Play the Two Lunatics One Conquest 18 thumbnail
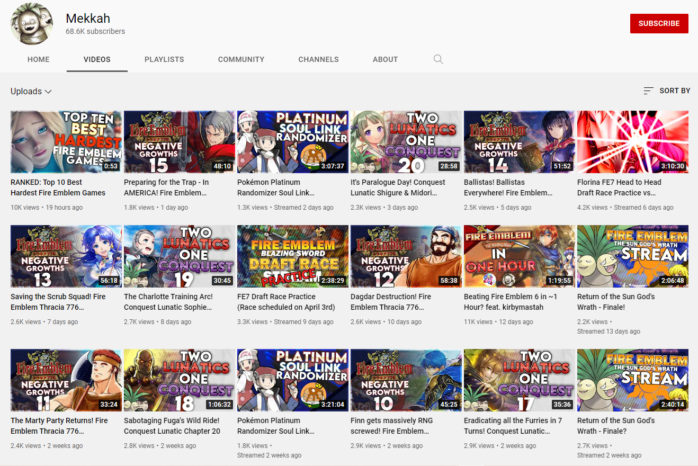Screen dimensions: 698x466 coord(180,380)
